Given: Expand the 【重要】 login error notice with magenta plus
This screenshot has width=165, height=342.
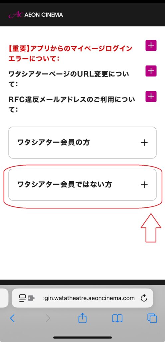Looking at the screenshot, I should click(151, 45).
